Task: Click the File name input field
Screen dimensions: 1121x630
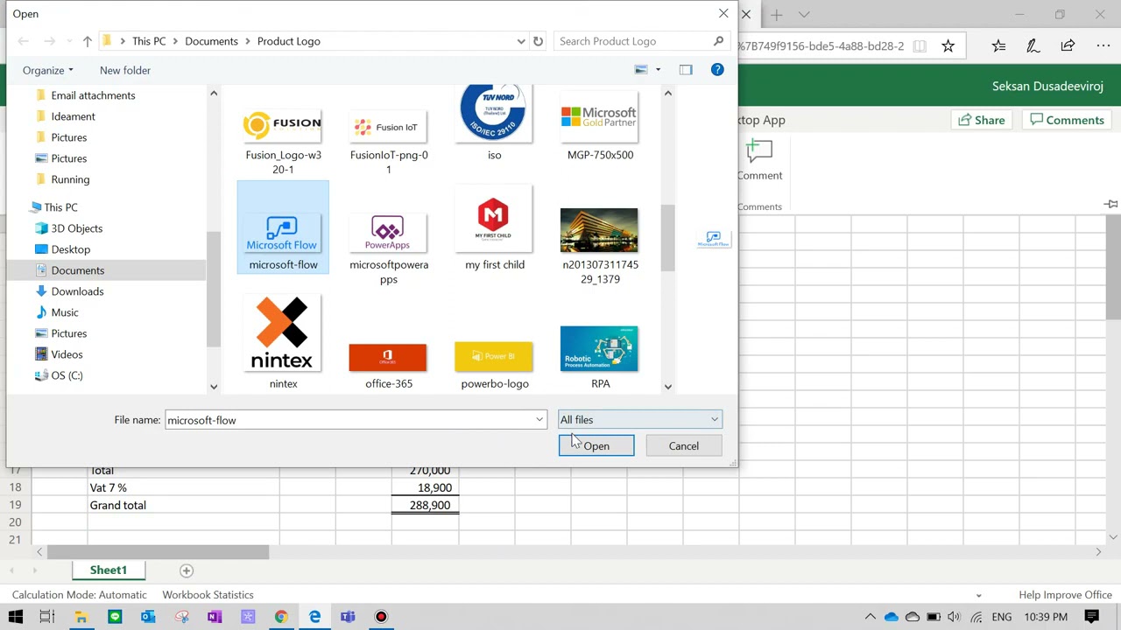Action: point(349,420)
